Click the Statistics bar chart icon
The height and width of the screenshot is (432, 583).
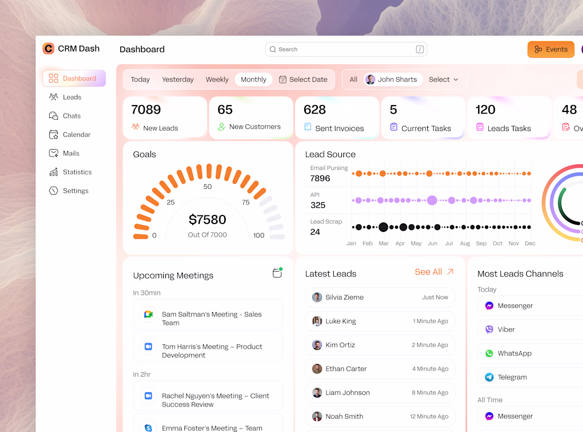point(54,171)
